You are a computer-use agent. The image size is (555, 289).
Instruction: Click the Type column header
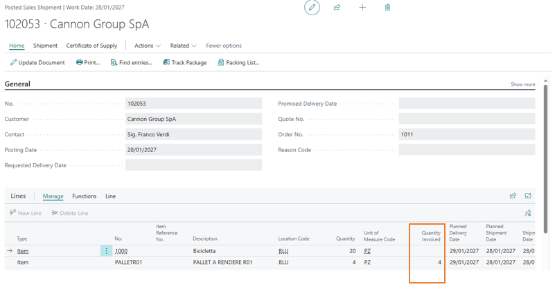click(22, 239)
